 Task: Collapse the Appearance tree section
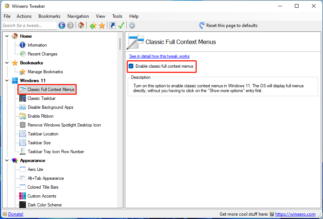coord(7,161)
